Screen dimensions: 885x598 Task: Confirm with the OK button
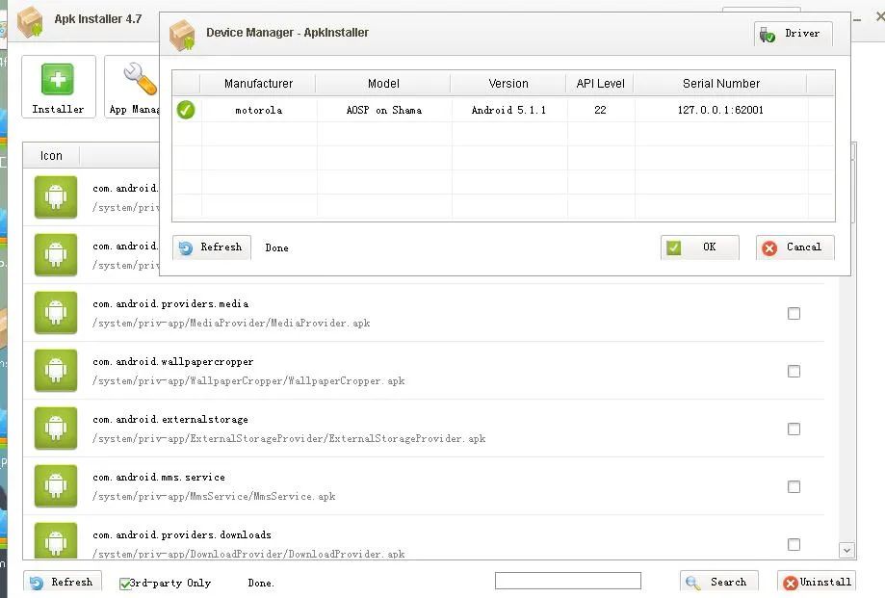point(699,247)
